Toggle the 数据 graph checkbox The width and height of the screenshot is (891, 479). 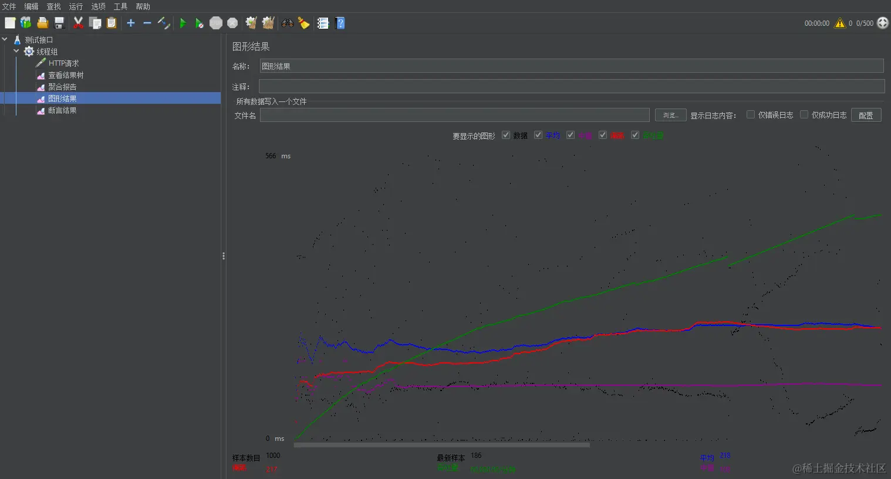click(505, 135)
